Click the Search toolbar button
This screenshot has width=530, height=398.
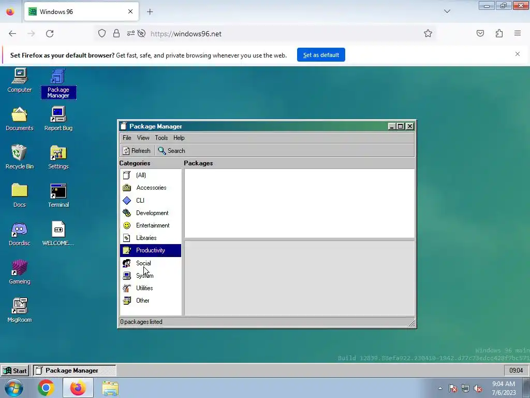[x=172, y=151]
